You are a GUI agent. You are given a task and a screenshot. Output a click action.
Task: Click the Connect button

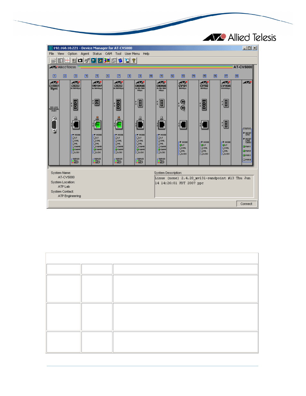coord(246,204)
